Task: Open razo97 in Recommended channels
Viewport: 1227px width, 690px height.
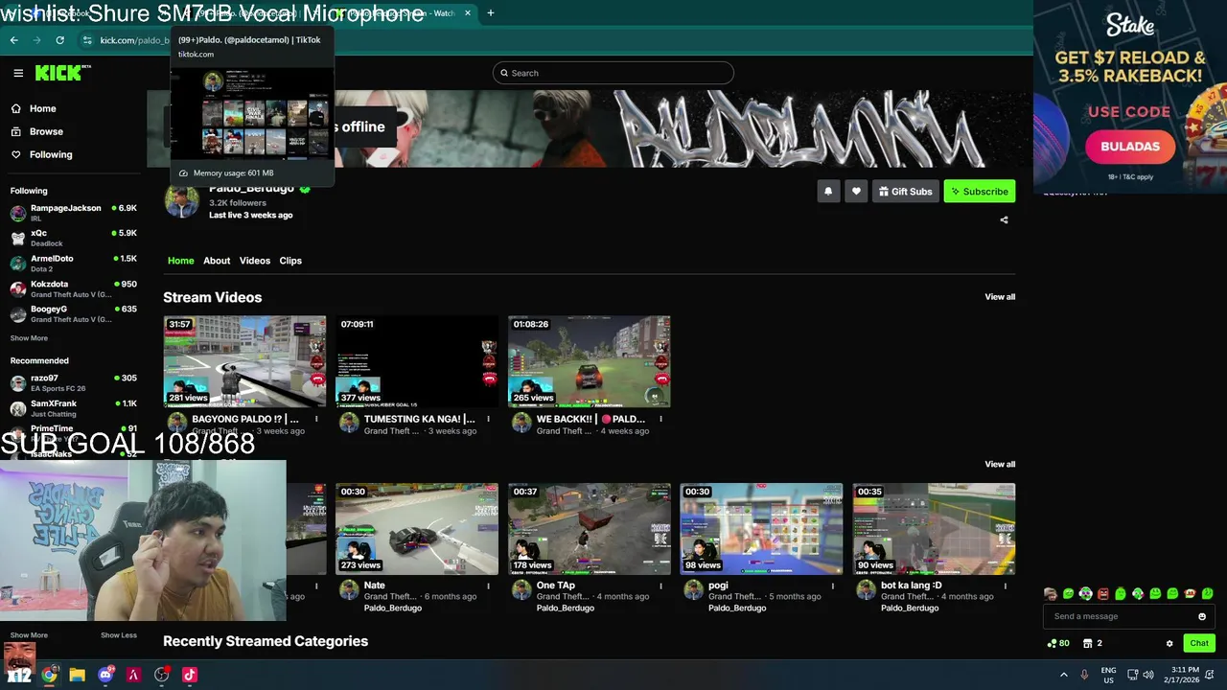Action: click(74, 383)
